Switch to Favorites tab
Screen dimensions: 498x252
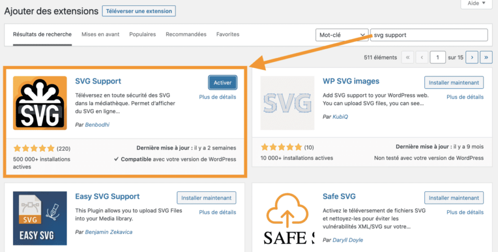pos(228,35)
